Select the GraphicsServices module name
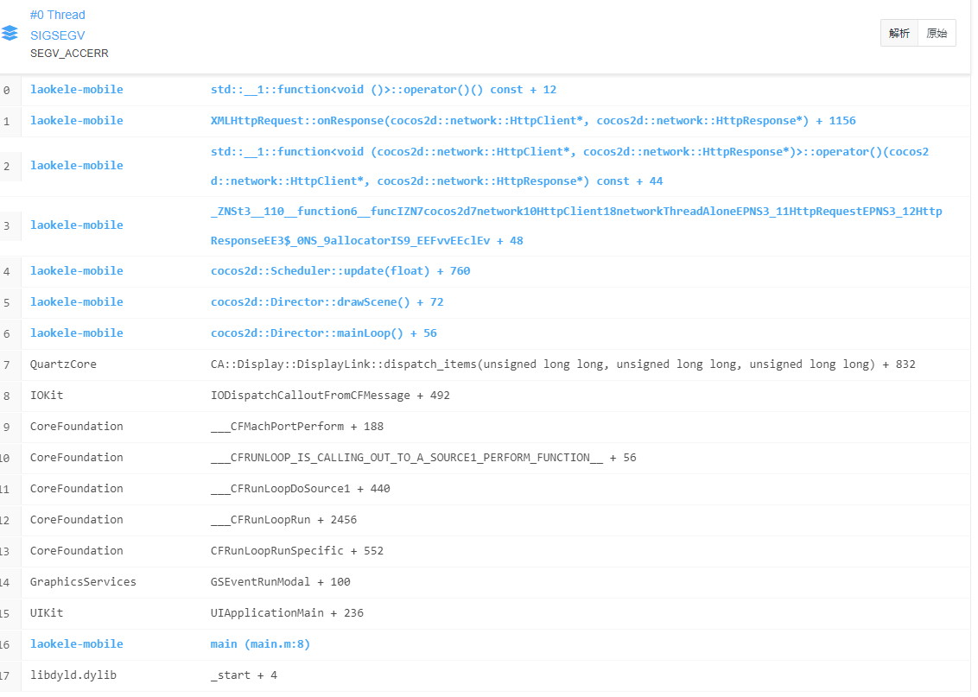Screen dimensions: 978x697 click(x=83, y=581)
